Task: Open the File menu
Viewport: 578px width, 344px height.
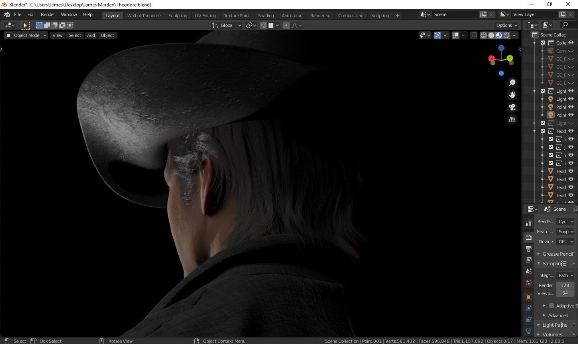Action: point(18,14)
